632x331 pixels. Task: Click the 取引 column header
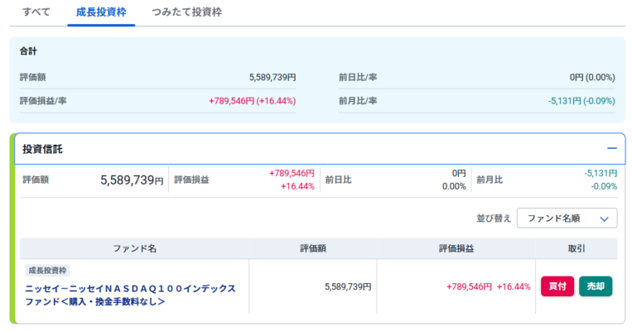pyautogui.click(x=577, y=248)
